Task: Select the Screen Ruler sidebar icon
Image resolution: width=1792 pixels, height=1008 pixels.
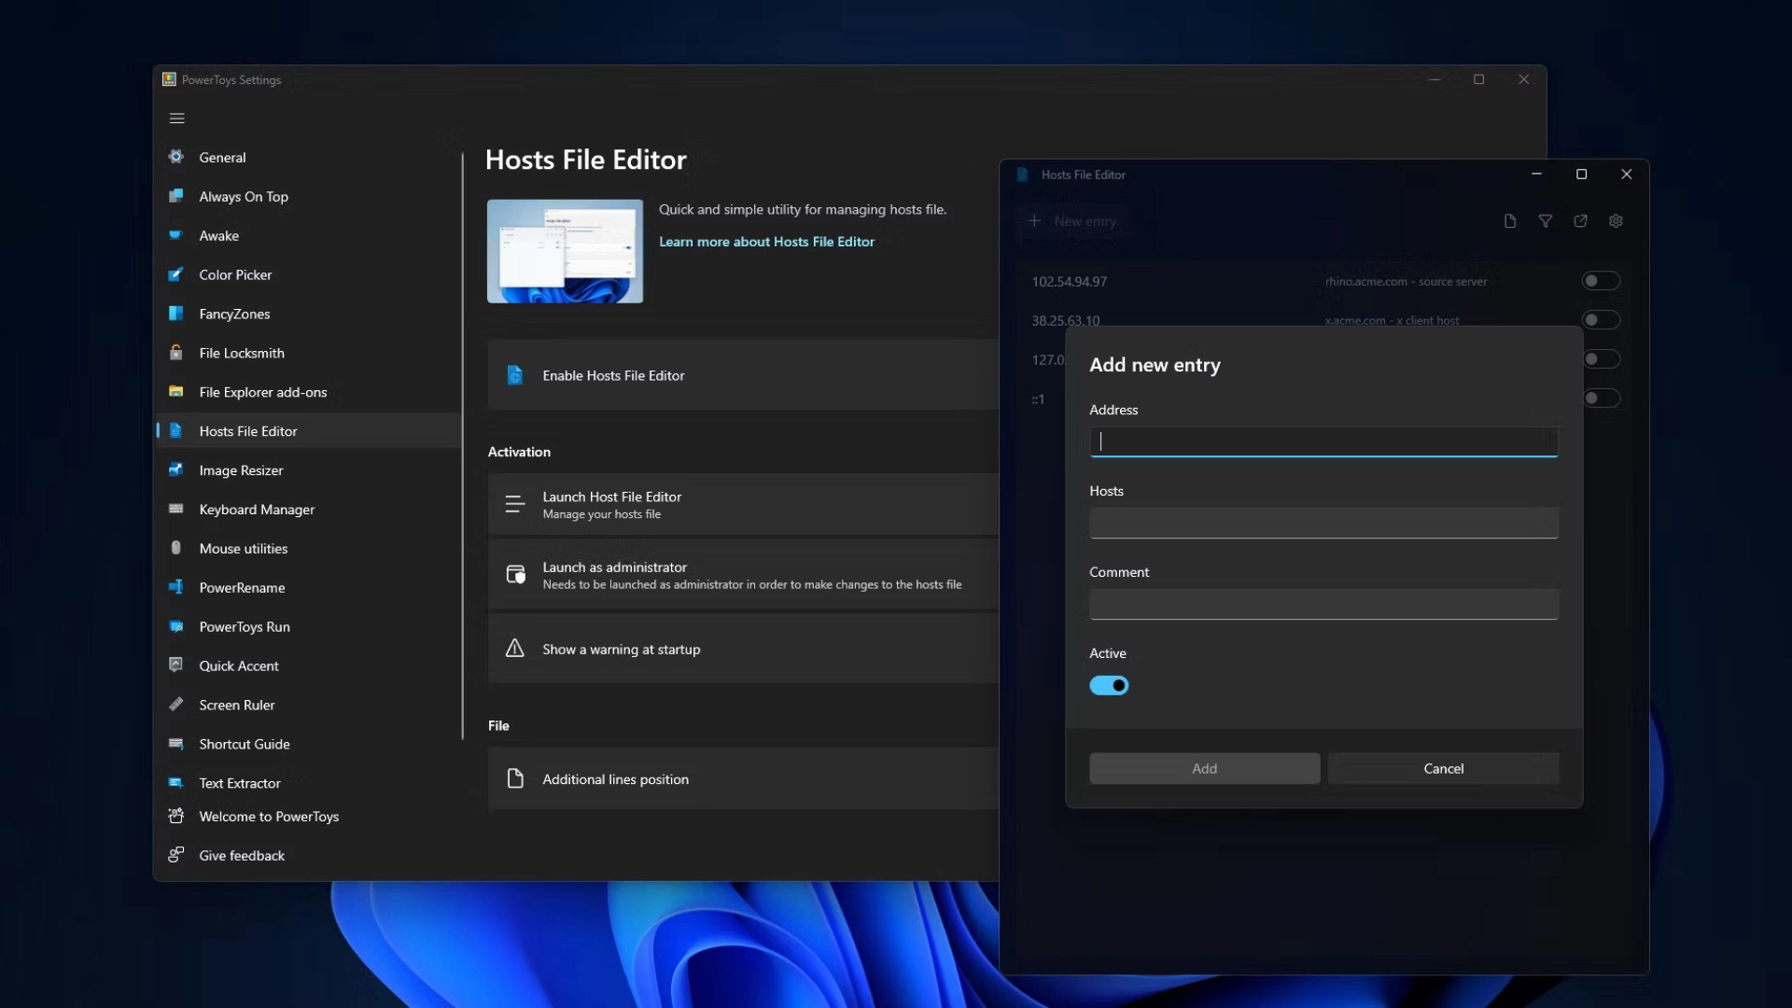Action: click(175, 705)
